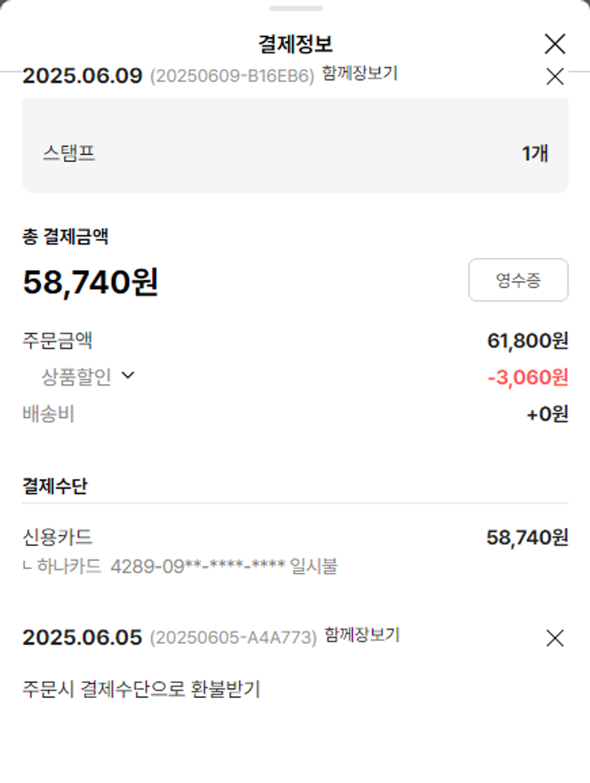This screenshot has height=783, width=590.
Task: Expand the 상품할인 chevron
Action: click(128, 376)
